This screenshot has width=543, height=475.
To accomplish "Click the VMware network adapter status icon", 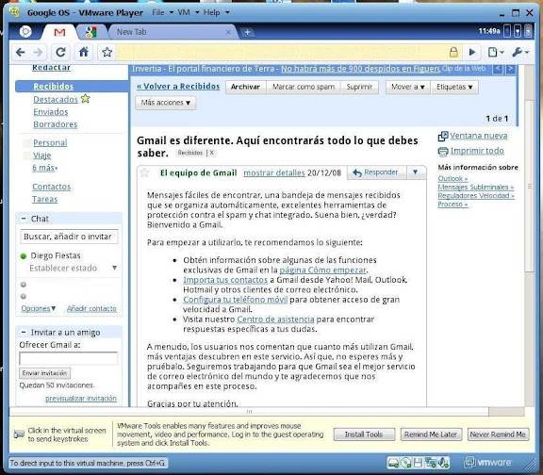I will tap(431, 463).
